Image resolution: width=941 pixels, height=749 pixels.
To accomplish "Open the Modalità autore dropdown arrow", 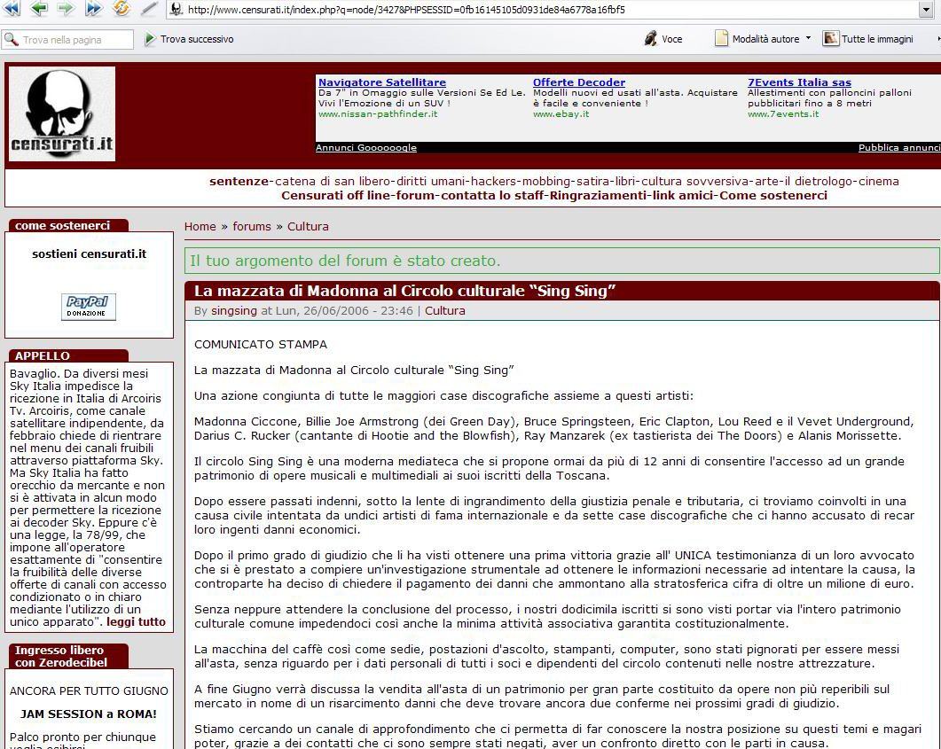I will (808, 39).
